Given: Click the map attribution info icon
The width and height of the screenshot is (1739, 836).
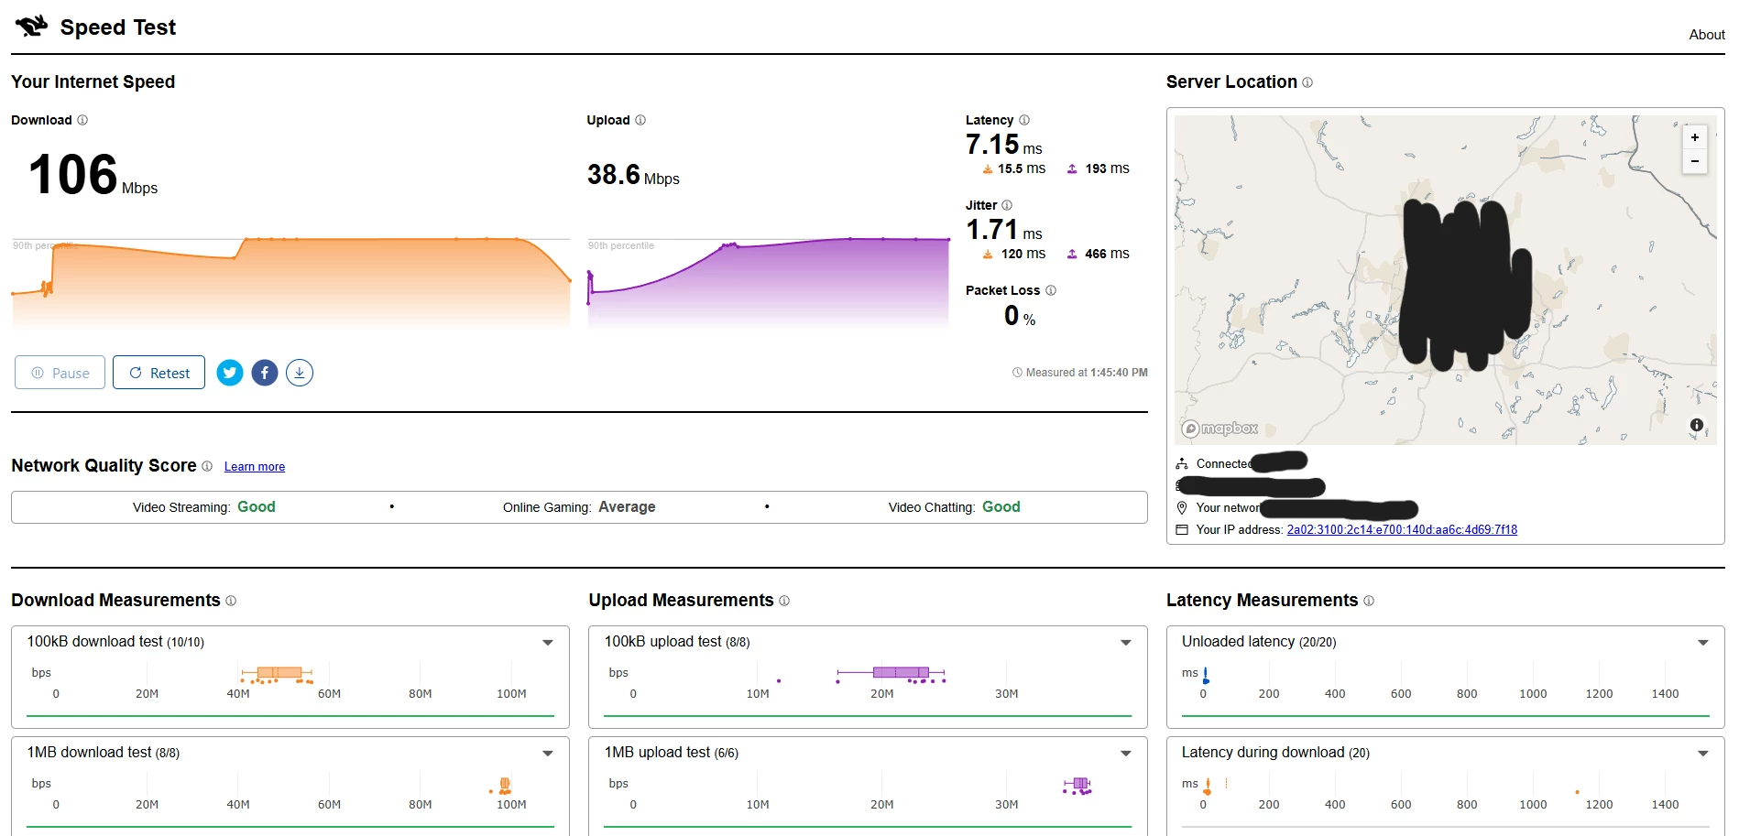Looking at the screenshot, I should click(1697, 425).
